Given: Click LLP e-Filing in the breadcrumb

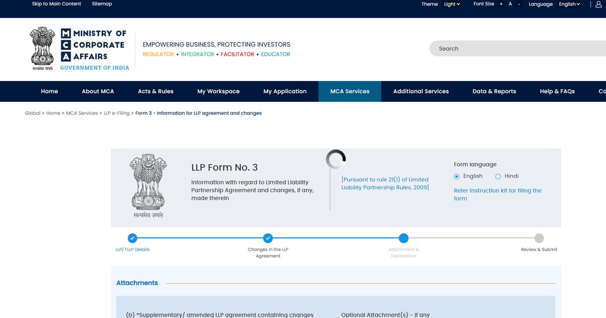Looking at the screenshot, I should click(117, 113).
